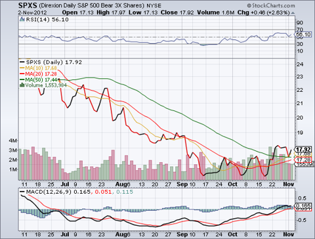Click the small RSI indicator icon before RSI(14)
315x239 pixels.
point(22,20)
